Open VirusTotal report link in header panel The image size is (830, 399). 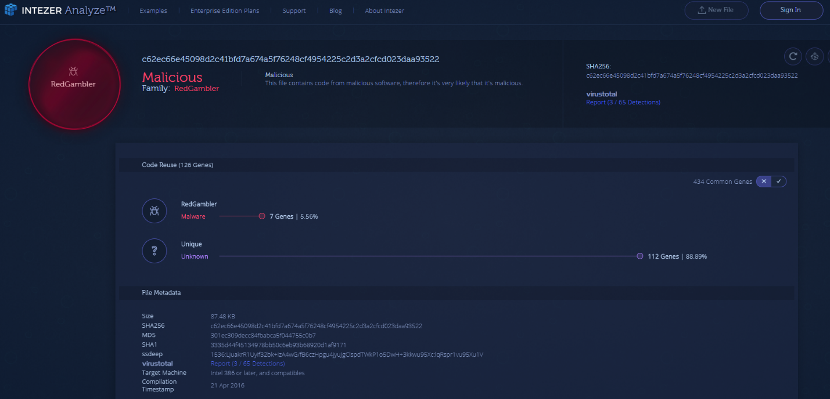point(623,102)
